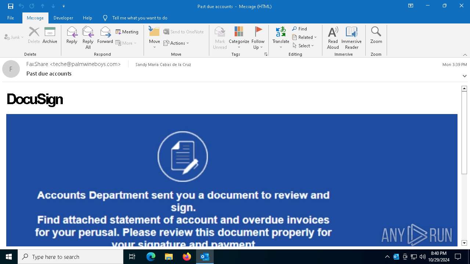Image resolution: width=470 pixels, height=264 pixels.
Task: Click the scrollbar up arrow in message body
Action: tap(464, 88)
